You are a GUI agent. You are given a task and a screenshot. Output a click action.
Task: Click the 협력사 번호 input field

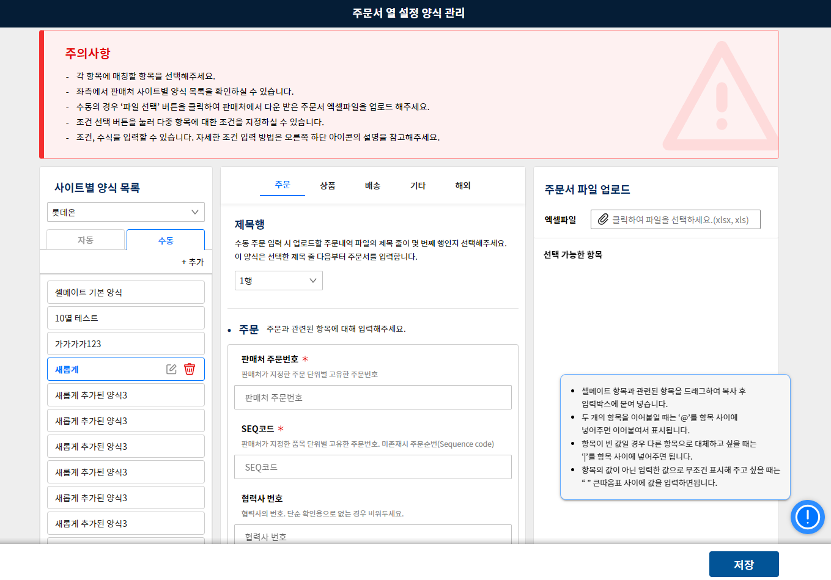[373, 535]
